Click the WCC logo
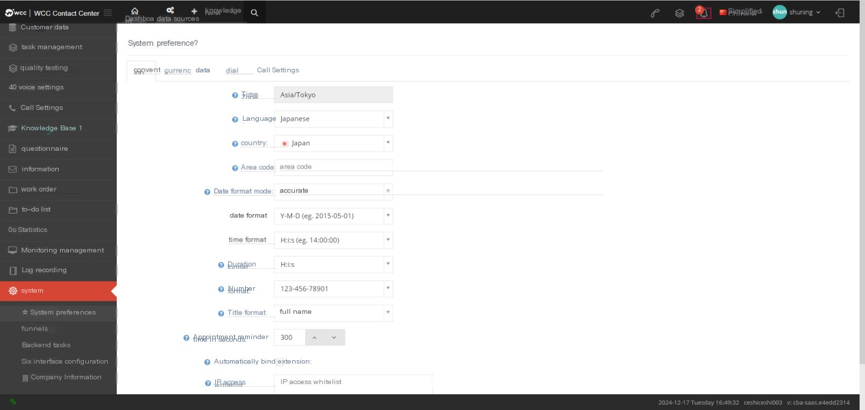Image resolution: width=865 pixels, height=410 pixels. click(x=16, y=12)
